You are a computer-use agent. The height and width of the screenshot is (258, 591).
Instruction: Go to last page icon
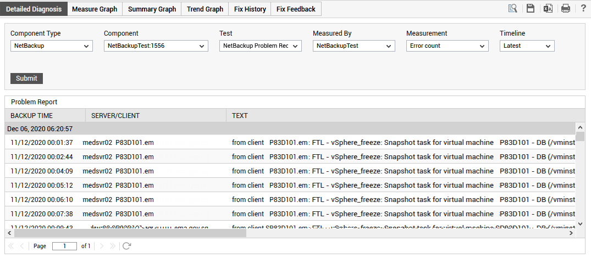click(112, 246)
